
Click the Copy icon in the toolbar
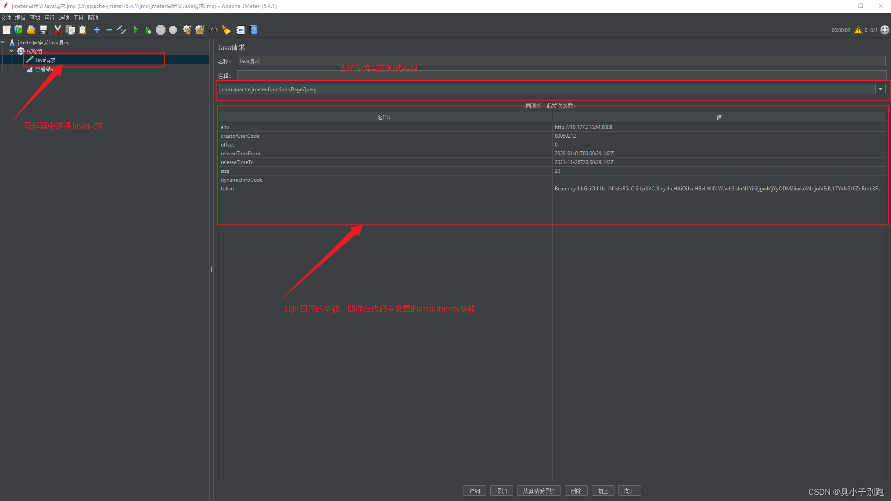(x=70, y=30)
